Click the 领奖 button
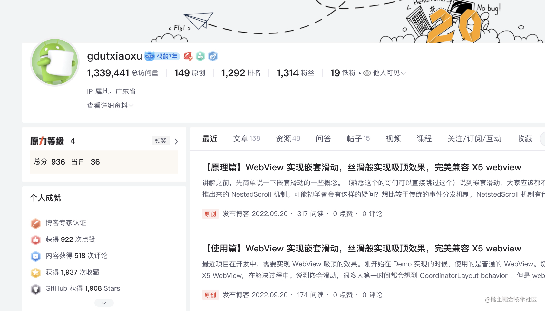The height and width of the screenshot is (311, 545). tap(161, 141)
